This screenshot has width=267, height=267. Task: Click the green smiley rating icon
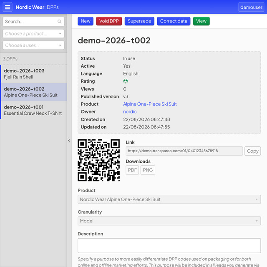pos(126,81)
